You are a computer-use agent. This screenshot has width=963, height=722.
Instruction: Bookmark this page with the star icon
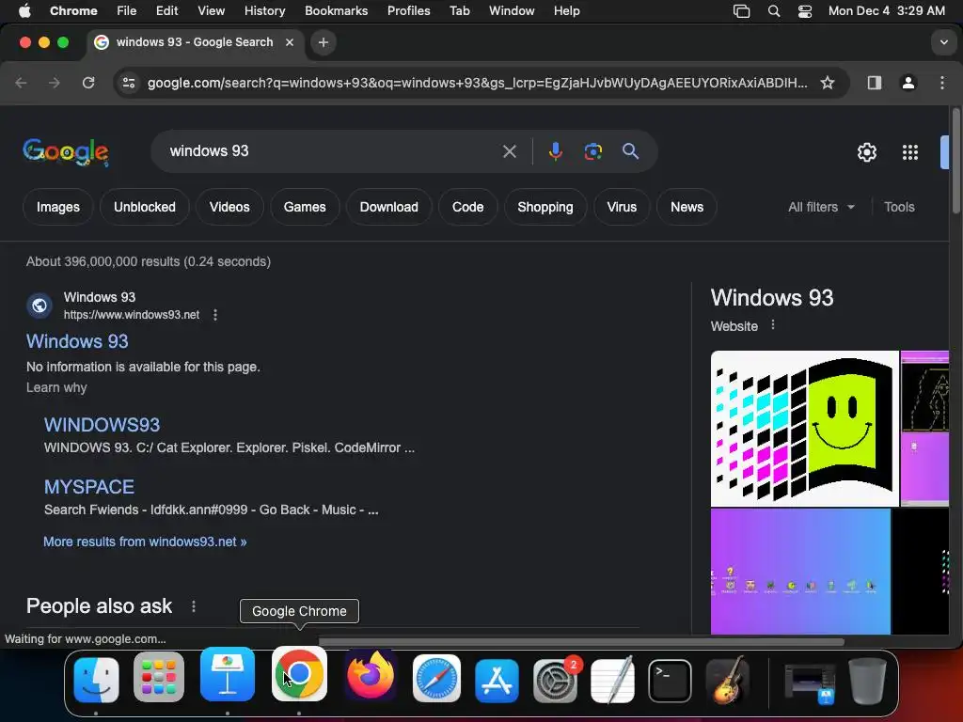coord(828,83)
